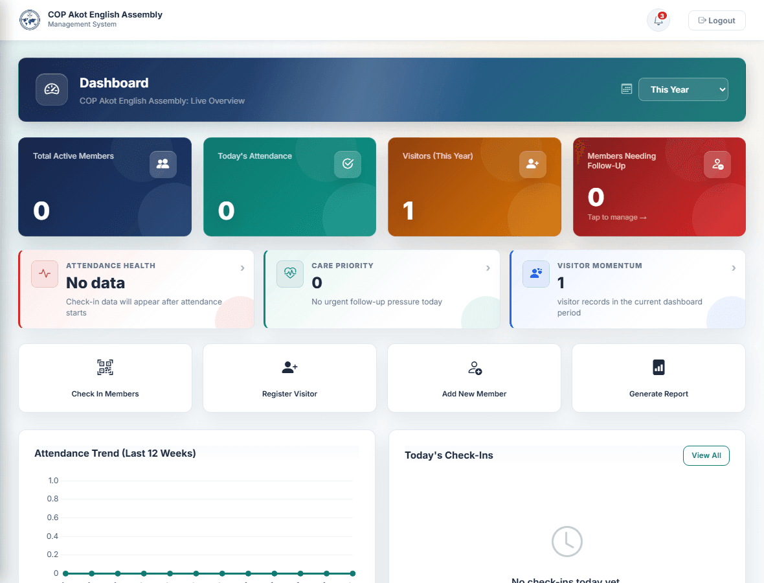Click the Attendance Trend (Last 12 Weeks) heading

(x=115, y=453)
